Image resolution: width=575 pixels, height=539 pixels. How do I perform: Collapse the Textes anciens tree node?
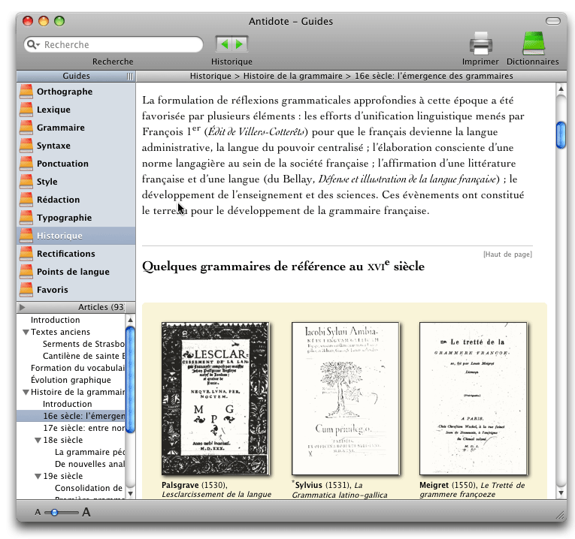[x=26, y=332]
